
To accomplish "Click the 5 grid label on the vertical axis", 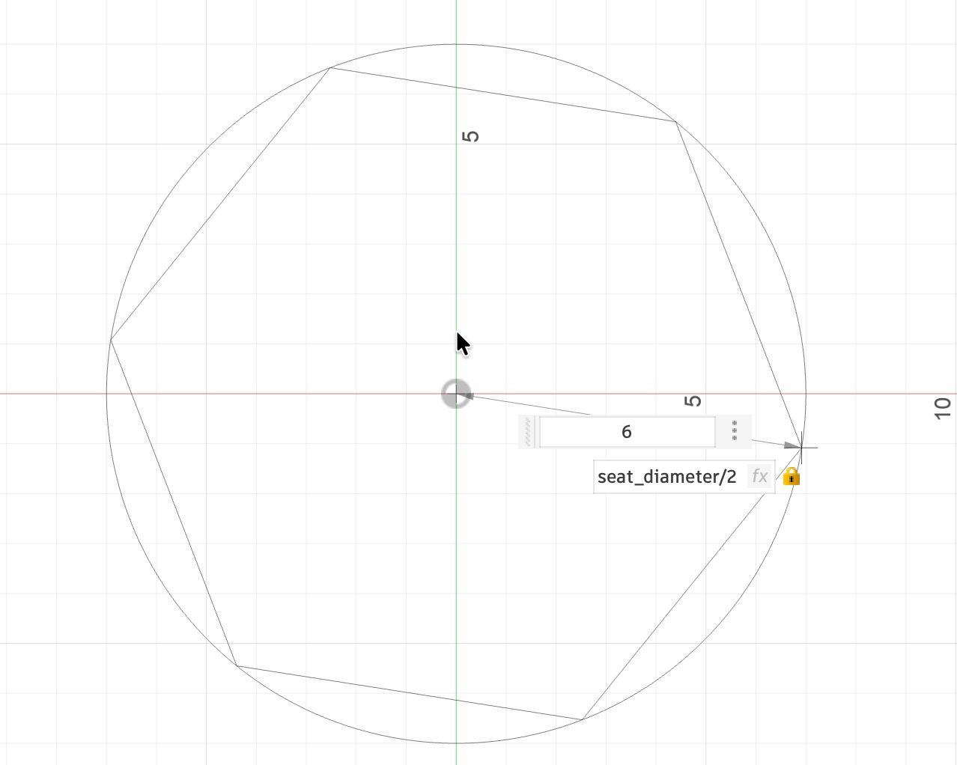I will (x=470, y=135).
